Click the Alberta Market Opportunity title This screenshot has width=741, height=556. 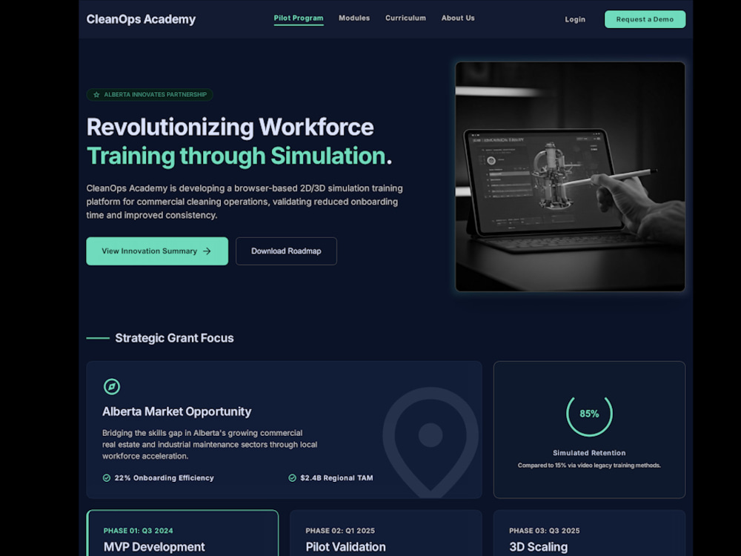coord(177,411)
